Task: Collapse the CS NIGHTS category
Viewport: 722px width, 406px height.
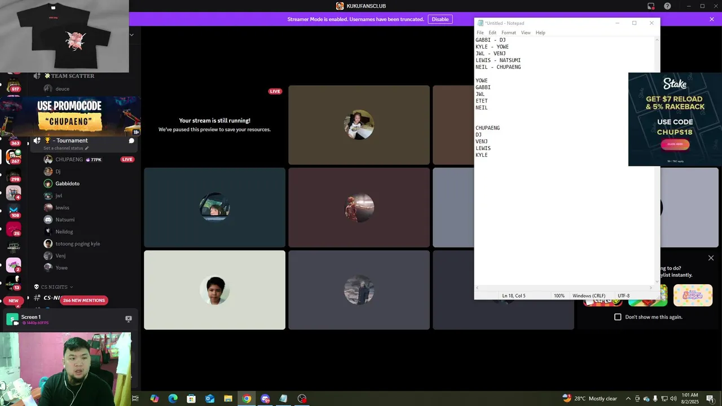Action: [54, 287]
